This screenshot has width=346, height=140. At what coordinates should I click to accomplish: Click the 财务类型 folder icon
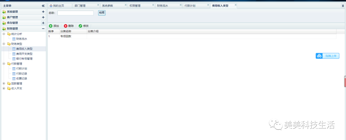[x=9, y=44]
